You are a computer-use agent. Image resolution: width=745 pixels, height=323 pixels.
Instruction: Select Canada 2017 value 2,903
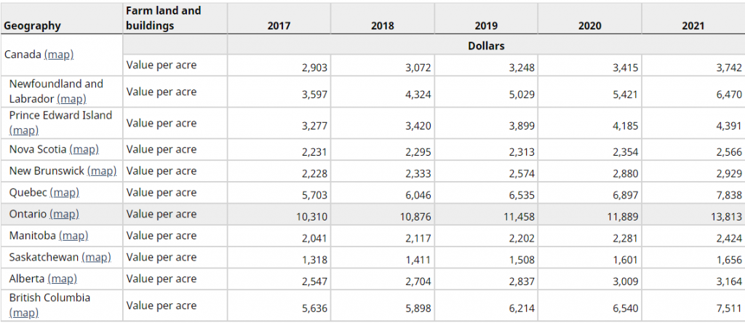[314, 68]
